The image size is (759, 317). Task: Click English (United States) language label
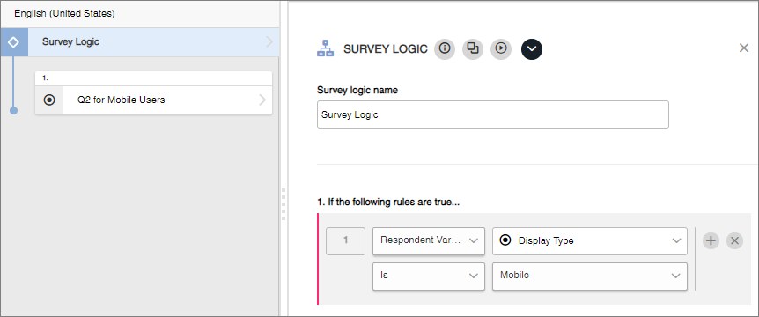coord(64,13)
